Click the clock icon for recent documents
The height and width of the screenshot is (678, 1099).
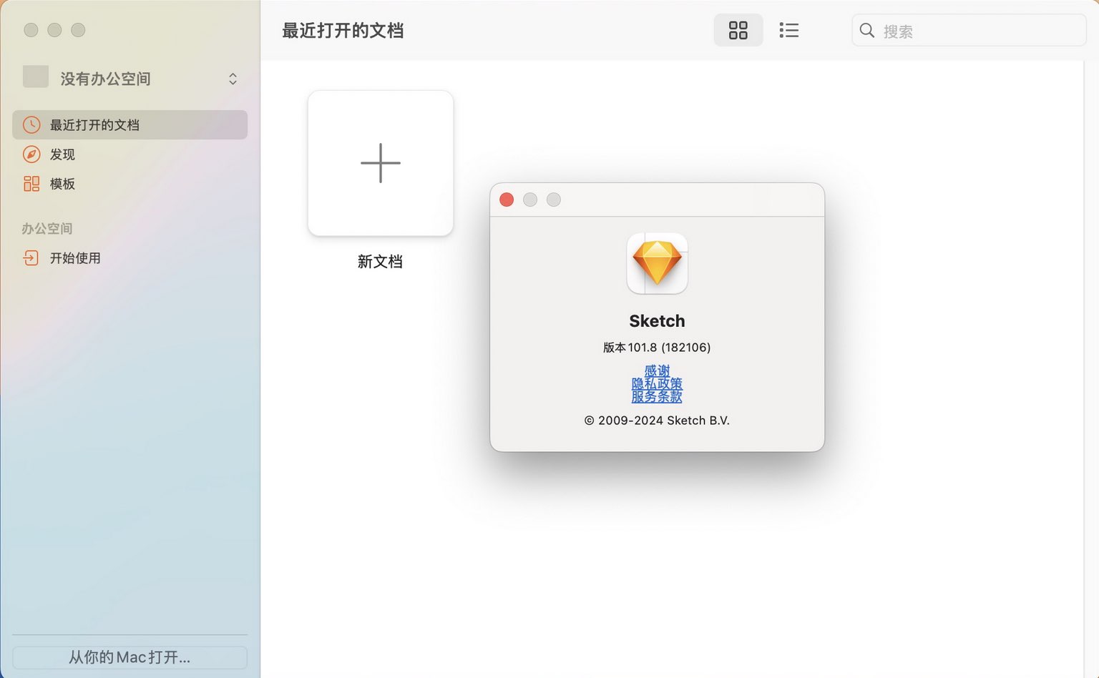tap(31, 124)
